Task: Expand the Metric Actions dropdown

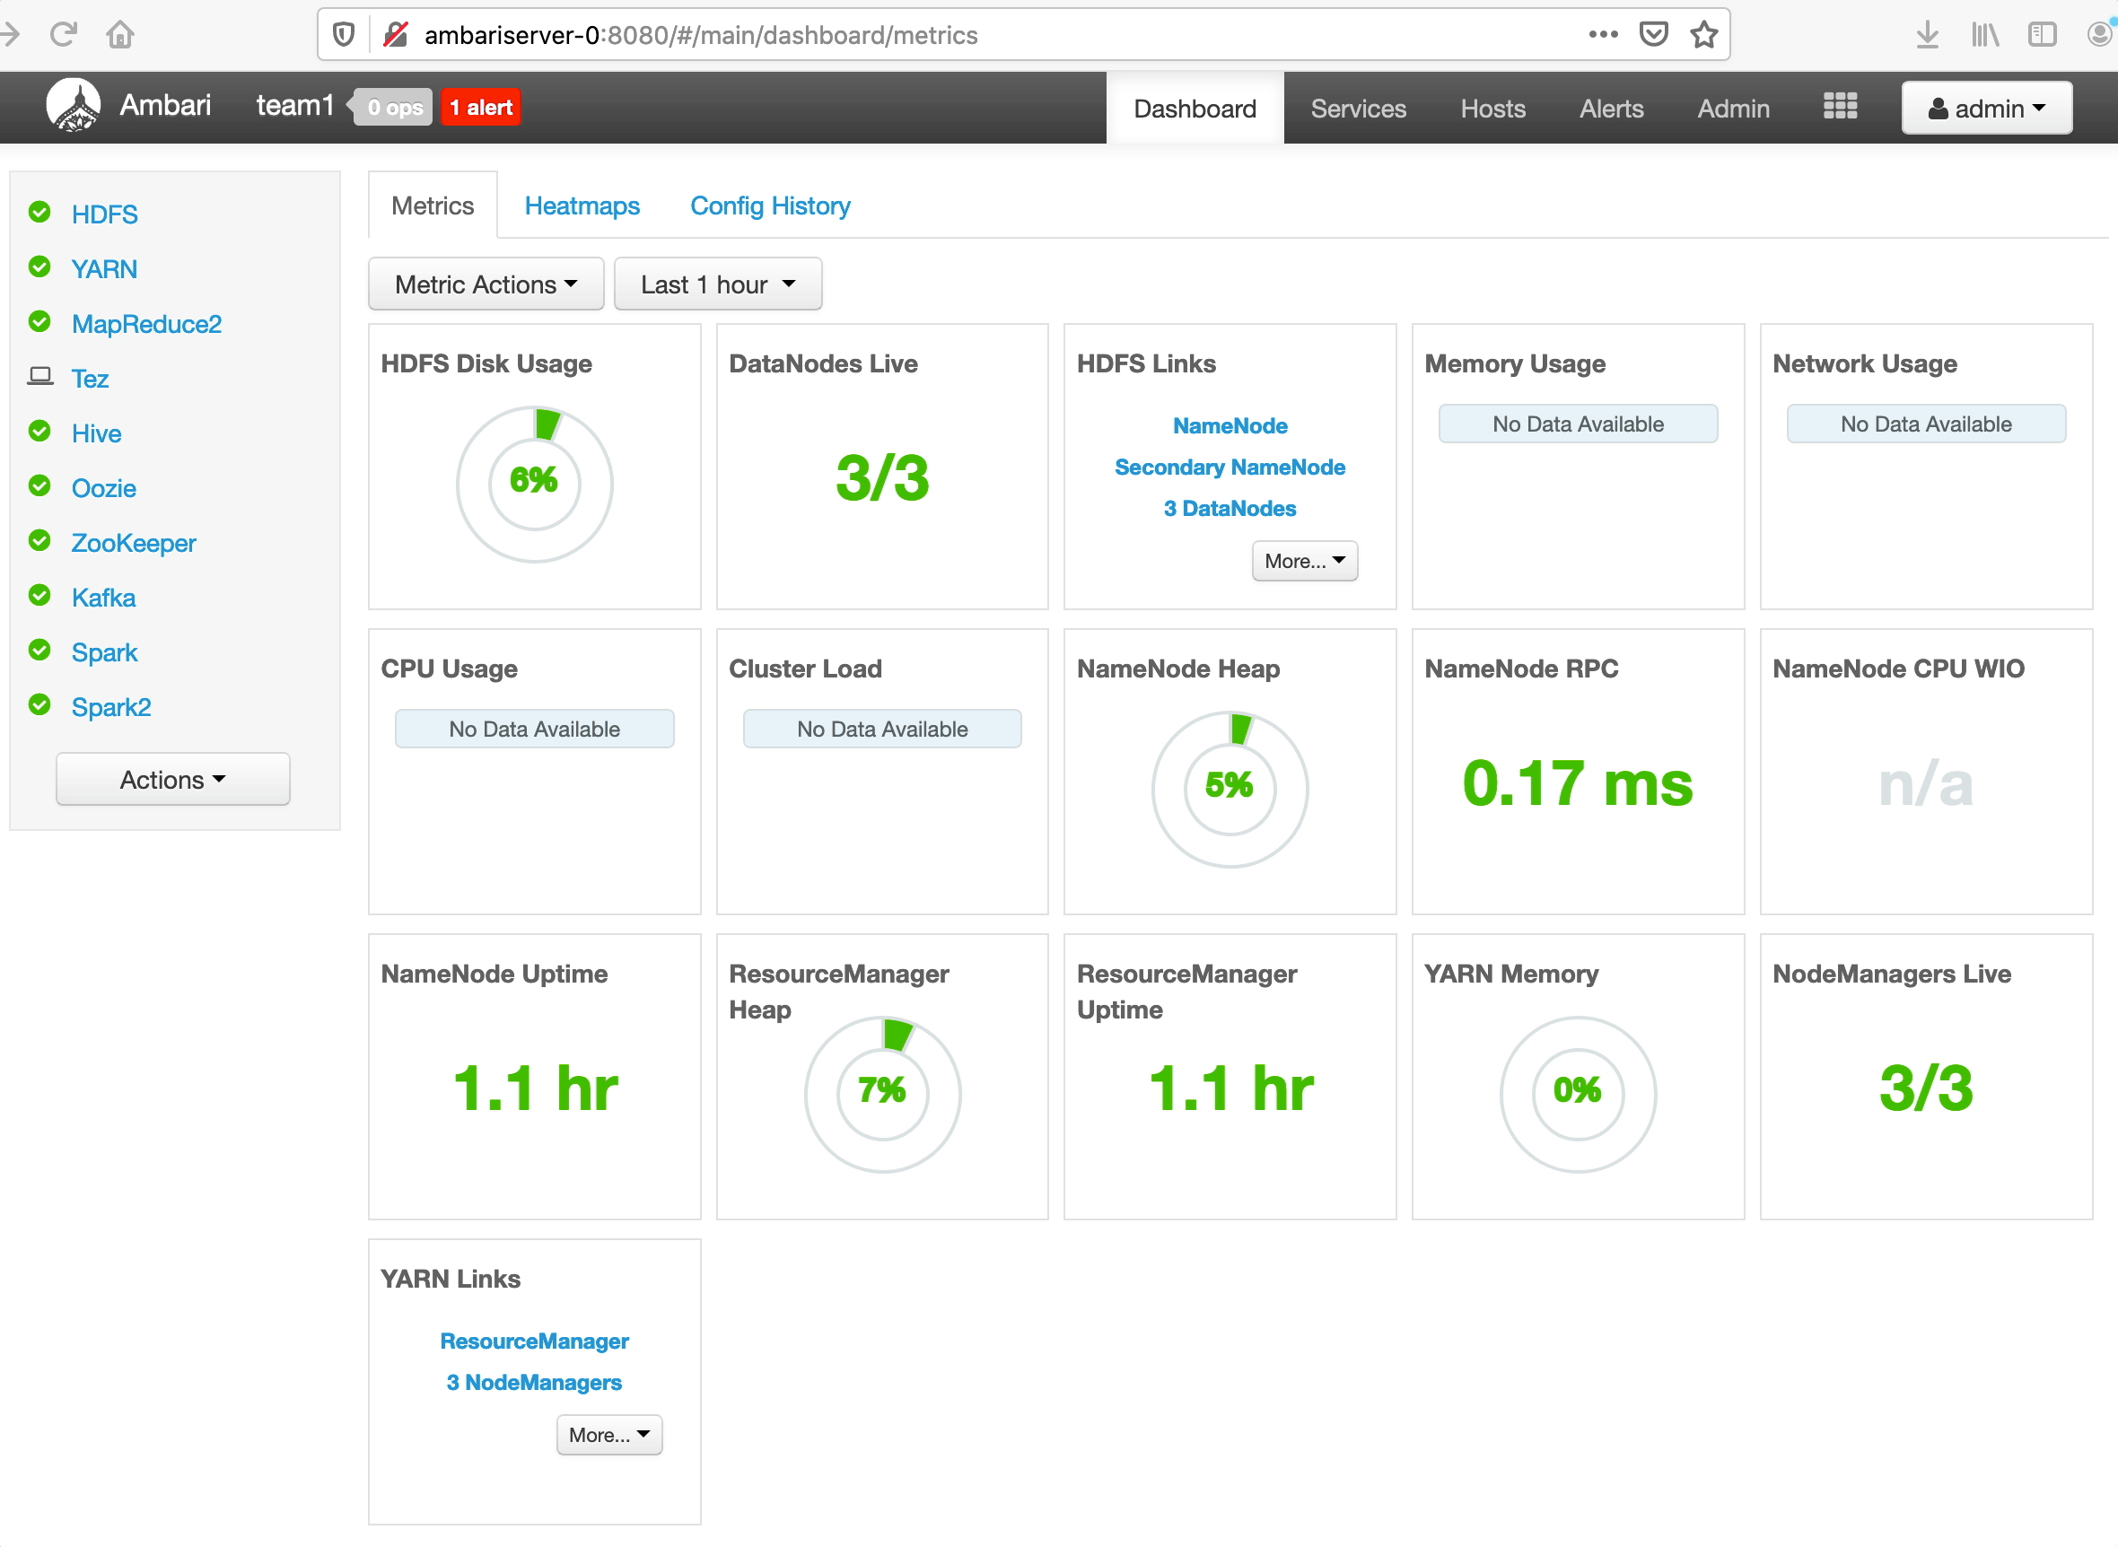Action: (x=485, y=284)
